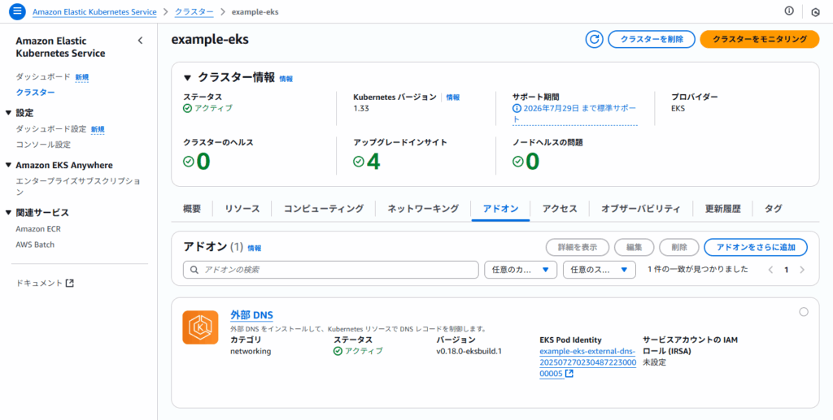Open ダッシュボード設定 in the sidebar
833x420 pixels.
point(50,129)
